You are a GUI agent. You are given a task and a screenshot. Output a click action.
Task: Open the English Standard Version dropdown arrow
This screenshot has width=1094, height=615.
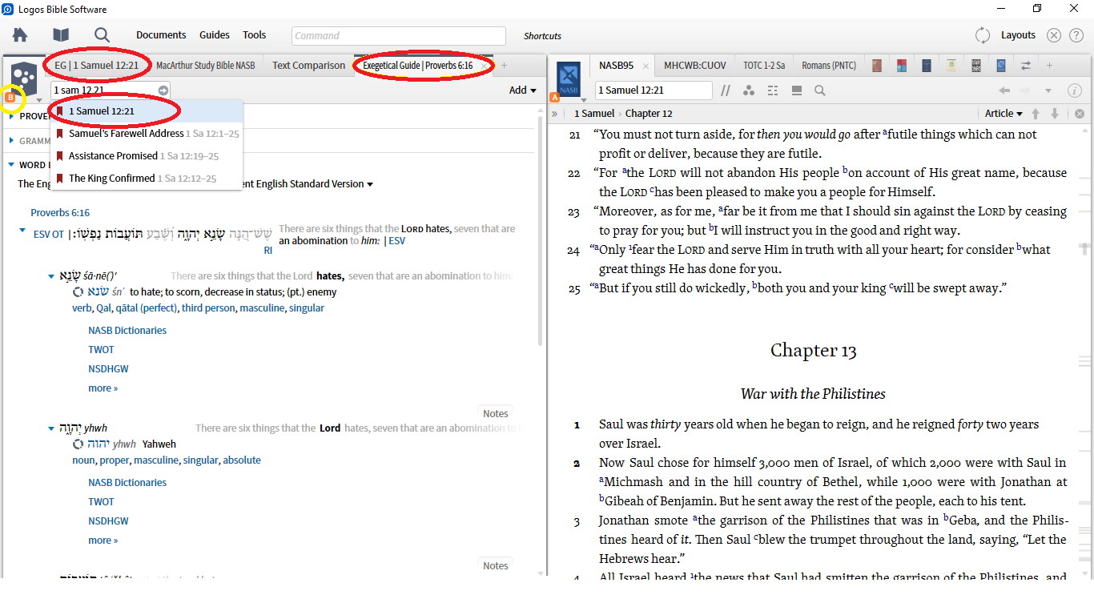coord(370,184)
